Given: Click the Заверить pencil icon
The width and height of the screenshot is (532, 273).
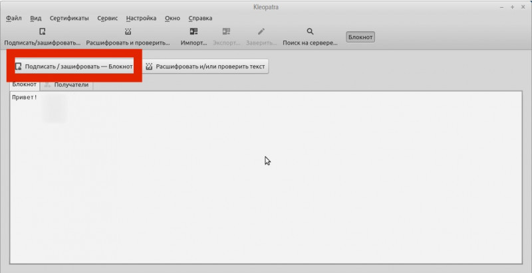Looking at the screenshot, I should tap(261, 31).
